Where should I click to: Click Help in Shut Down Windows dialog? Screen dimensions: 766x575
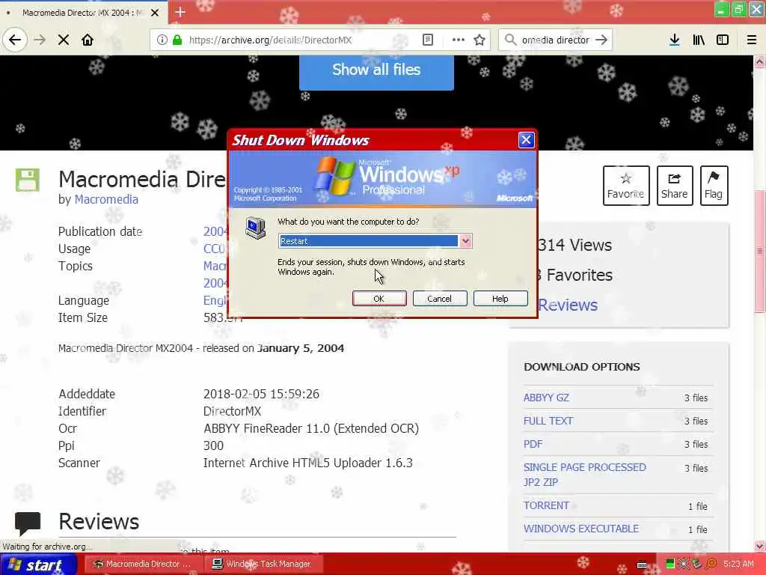coord(500,299)
